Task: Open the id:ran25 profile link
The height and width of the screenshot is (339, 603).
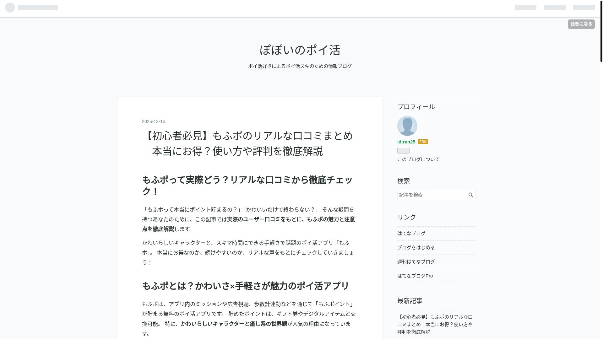Action: 406,142
